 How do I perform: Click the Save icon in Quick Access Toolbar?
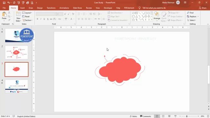tap(4, 3)
